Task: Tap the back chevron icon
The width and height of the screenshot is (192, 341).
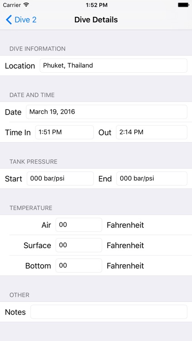Action: (x=9, y=20)
